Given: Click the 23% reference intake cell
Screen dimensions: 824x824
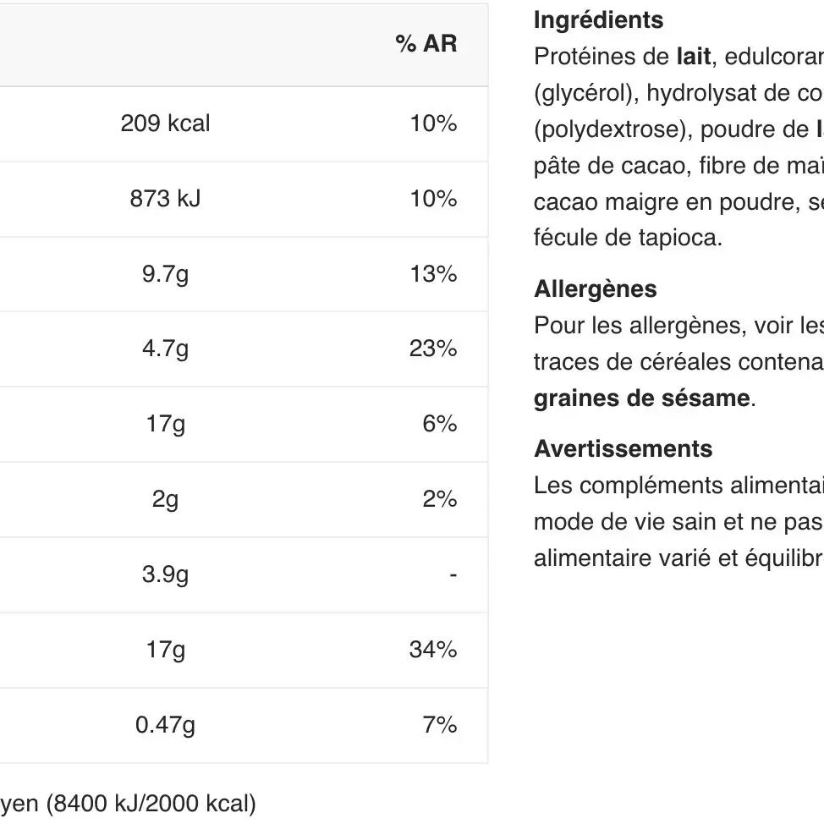Looking at the screenshot, I should [433, 349].
